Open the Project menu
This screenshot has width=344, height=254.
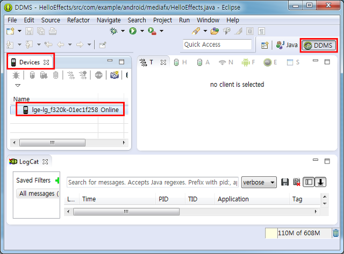[162, 20]
